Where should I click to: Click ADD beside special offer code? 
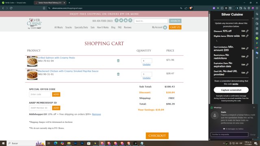pos(56,94)
